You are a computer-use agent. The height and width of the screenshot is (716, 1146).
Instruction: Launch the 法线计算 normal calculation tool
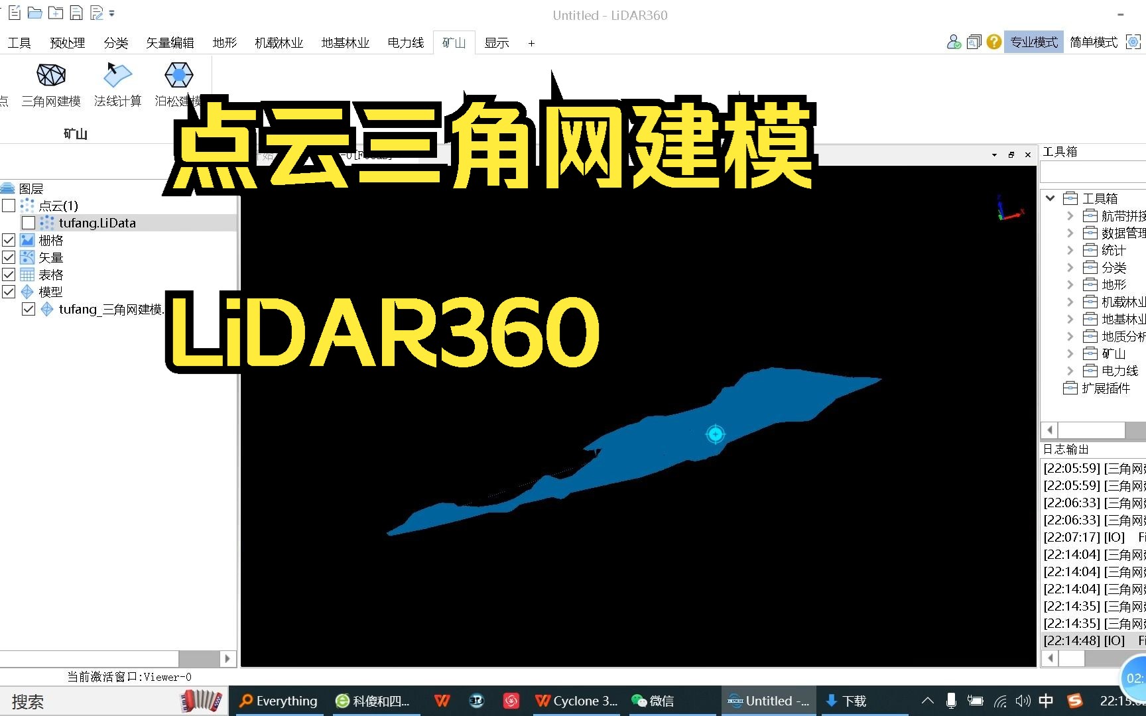tap(117, 85)
